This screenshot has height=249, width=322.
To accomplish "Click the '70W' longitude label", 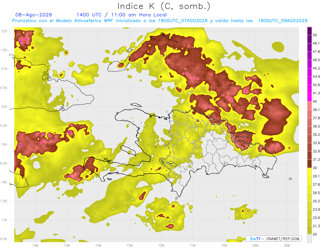I will tap(224, 245).
